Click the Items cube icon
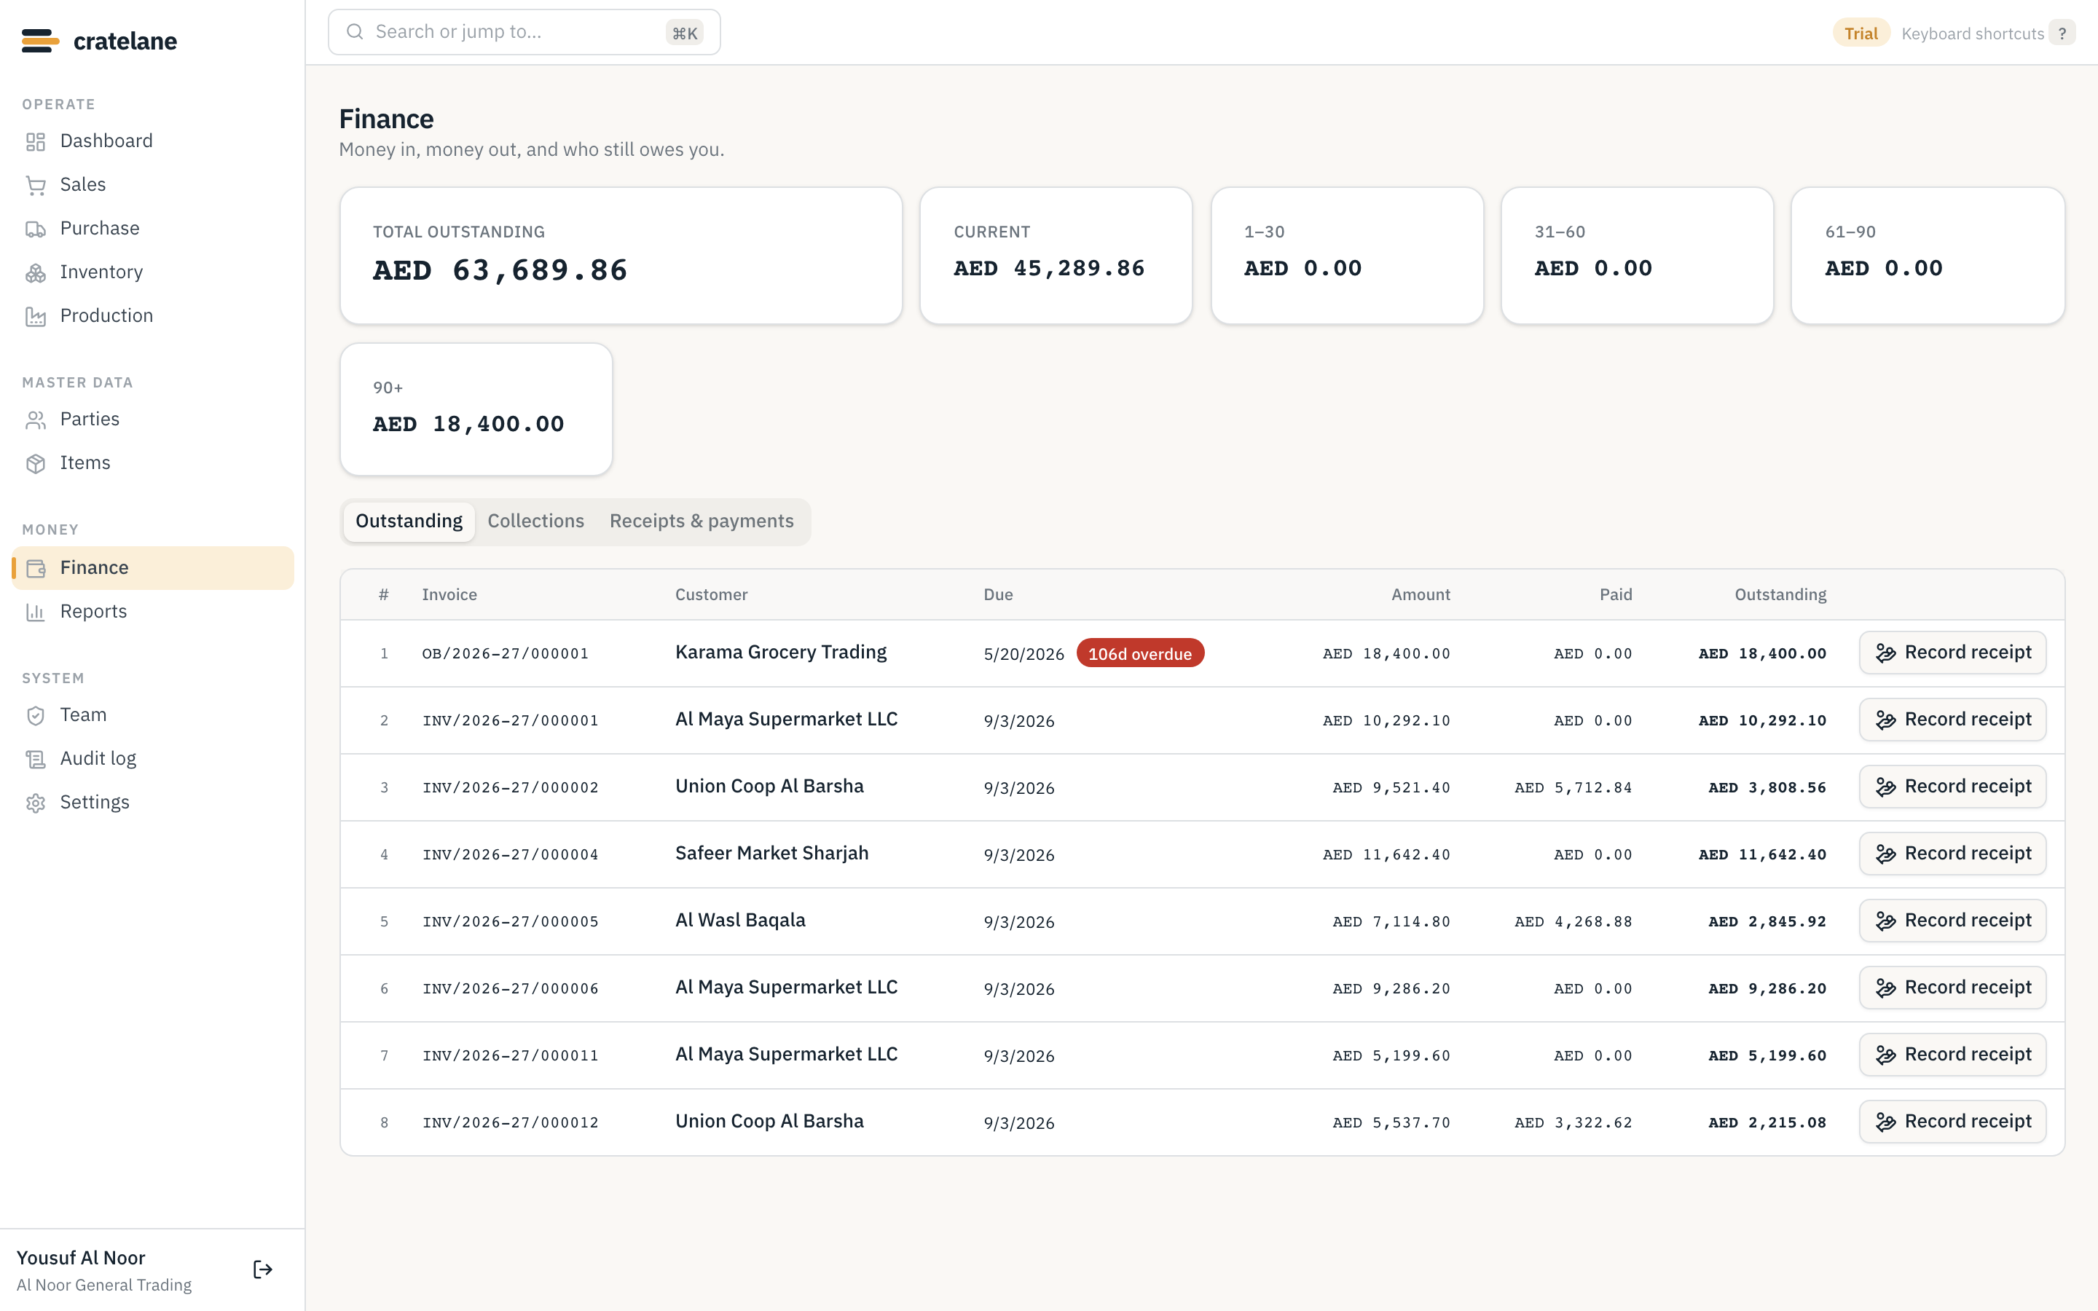 pyautogui.click(x=36, y=463)
